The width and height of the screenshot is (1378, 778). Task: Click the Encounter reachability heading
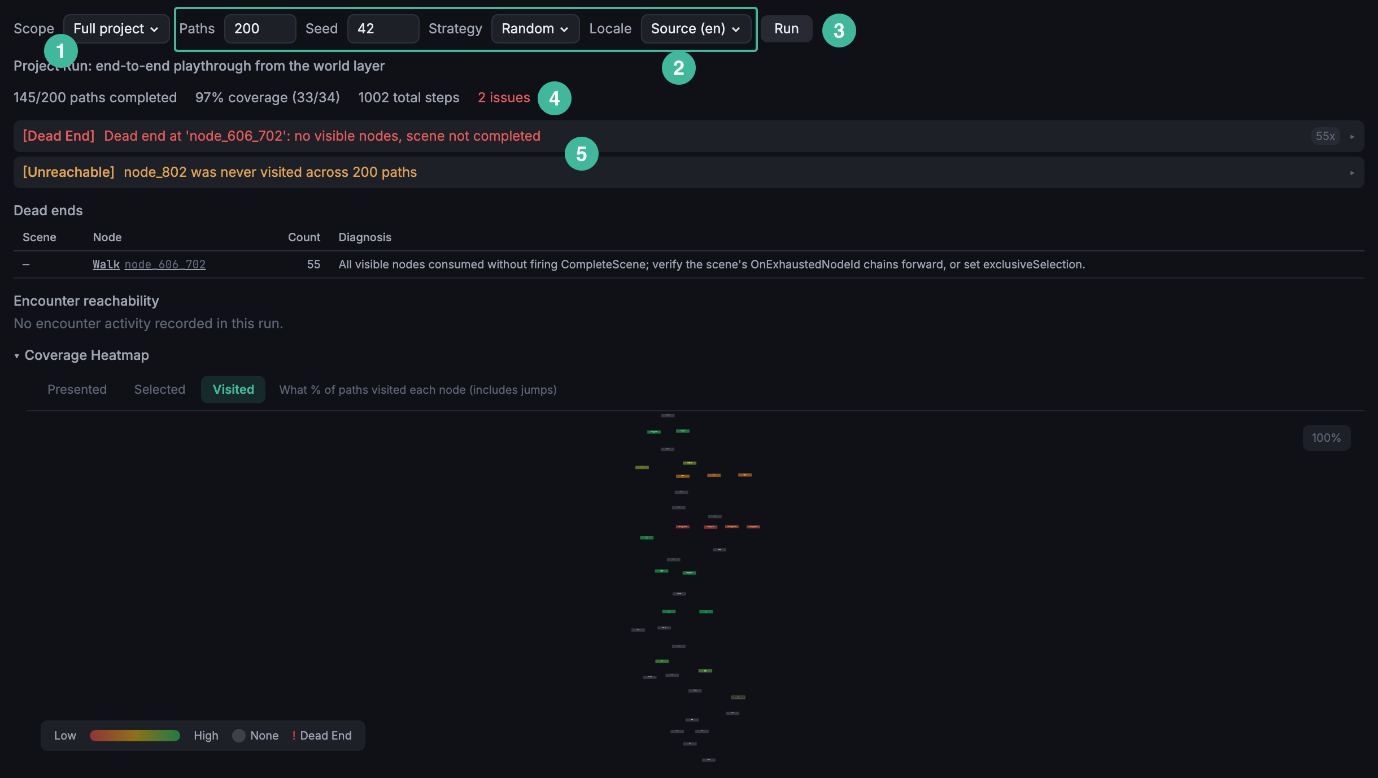86,301
